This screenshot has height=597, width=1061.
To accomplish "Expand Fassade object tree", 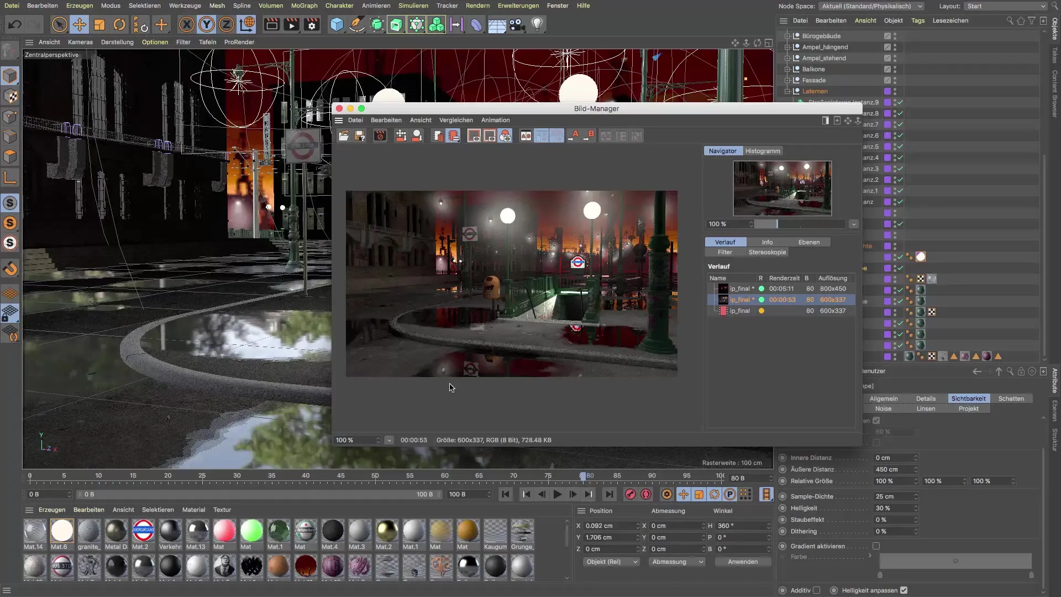I will tap(787, 80).
